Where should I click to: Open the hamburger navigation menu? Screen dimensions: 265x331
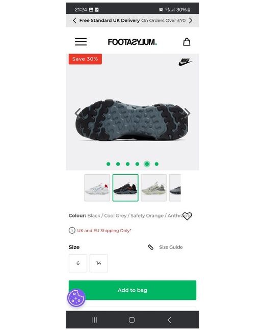(81, 42)
